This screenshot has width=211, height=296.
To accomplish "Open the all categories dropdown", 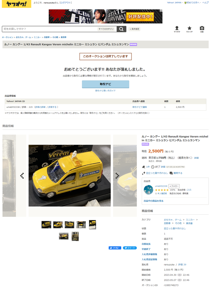I will (x=106, y=29).
